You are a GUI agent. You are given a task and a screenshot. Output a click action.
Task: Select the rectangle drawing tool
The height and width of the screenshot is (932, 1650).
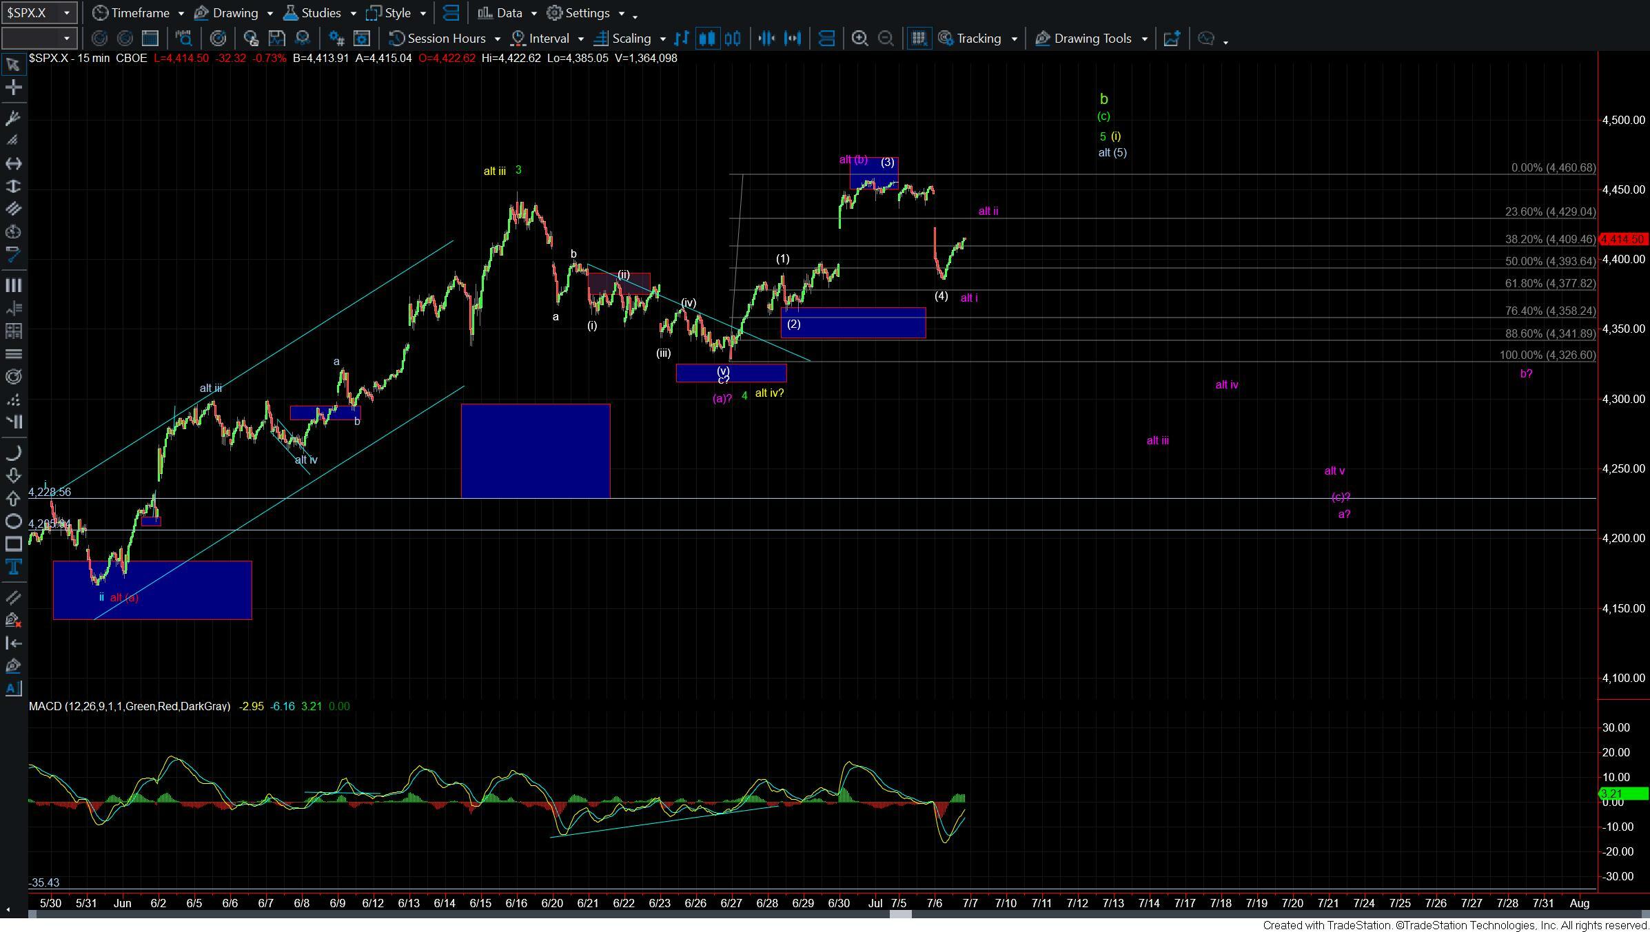click(13, 544)
